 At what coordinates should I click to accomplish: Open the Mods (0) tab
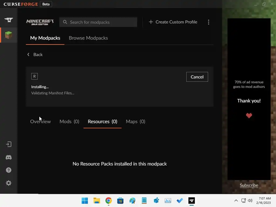click(69, 122)
